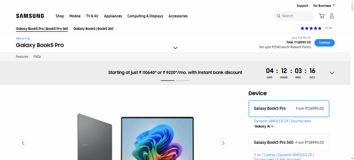Image resolution: width=354 pixels, height=160 pixels.
Task: Switch to Galaxy Book5 | Book5 360 tab
Action: pyautogui.click(x=93, y=29)
